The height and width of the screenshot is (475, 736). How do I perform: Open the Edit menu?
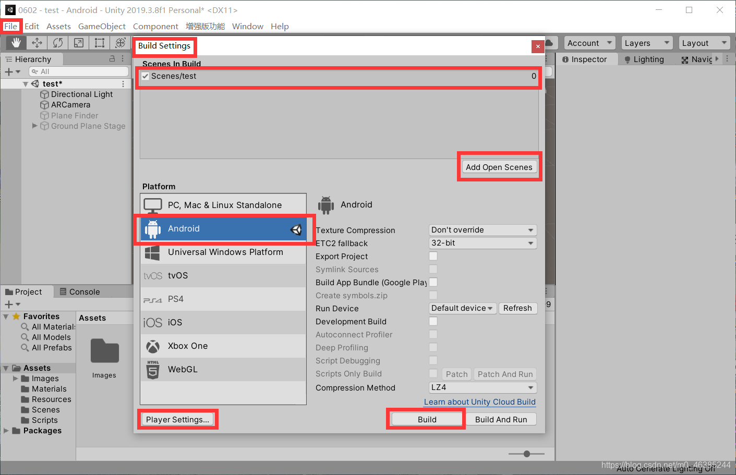(32, 27)
